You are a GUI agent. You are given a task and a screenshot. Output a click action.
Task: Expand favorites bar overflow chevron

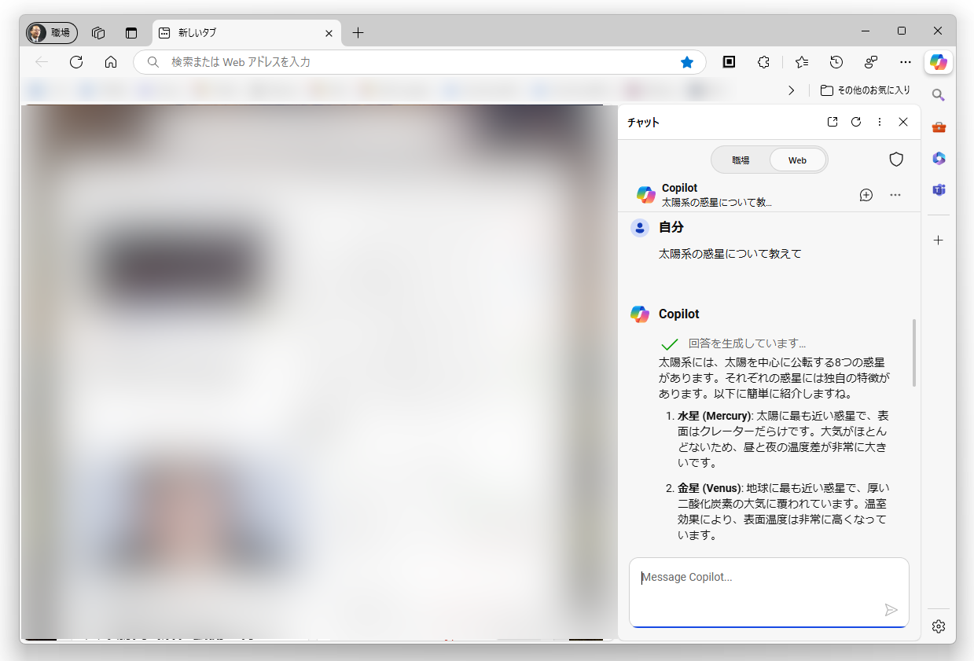[791, 90]
